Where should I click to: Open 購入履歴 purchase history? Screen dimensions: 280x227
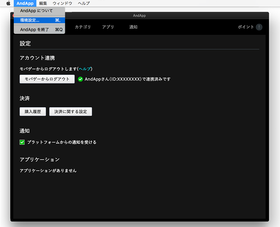33,111
